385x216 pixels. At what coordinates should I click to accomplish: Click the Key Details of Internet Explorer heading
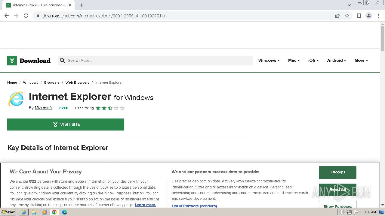(x=58, y=148)
